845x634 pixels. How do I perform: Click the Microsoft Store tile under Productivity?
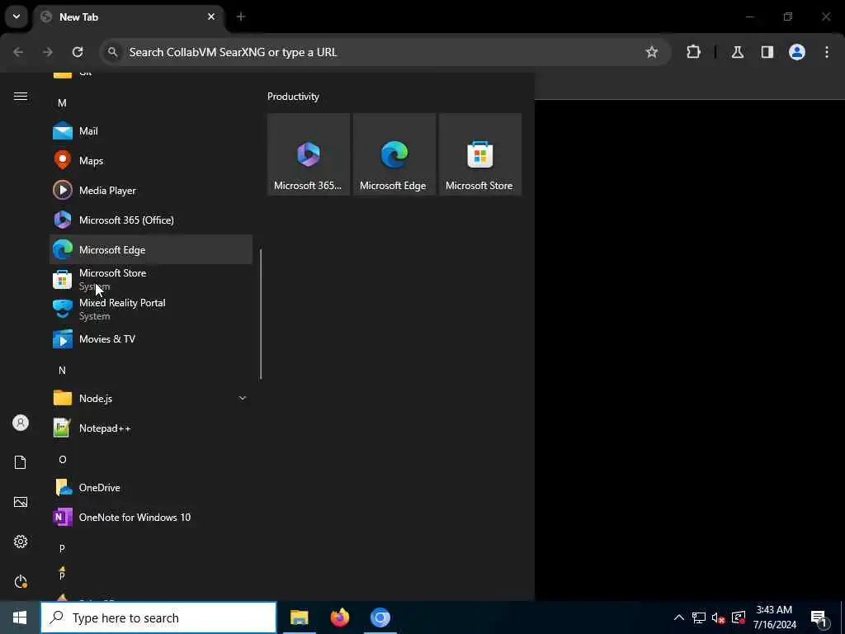point(480,154)
